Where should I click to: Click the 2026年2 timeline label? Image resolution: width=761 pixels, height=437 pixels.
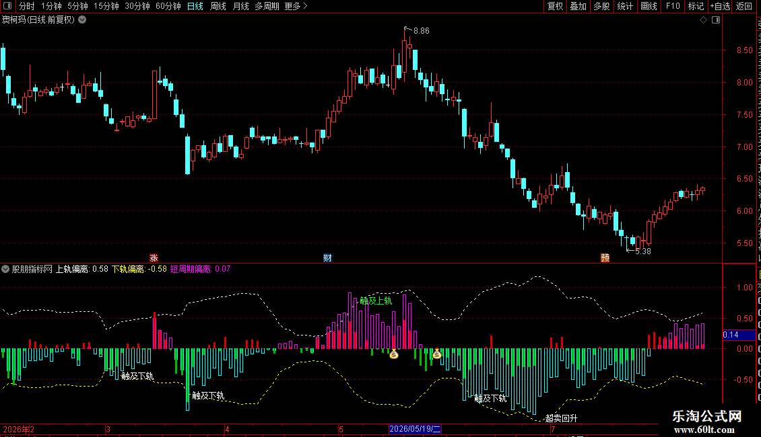pos(18,429)
